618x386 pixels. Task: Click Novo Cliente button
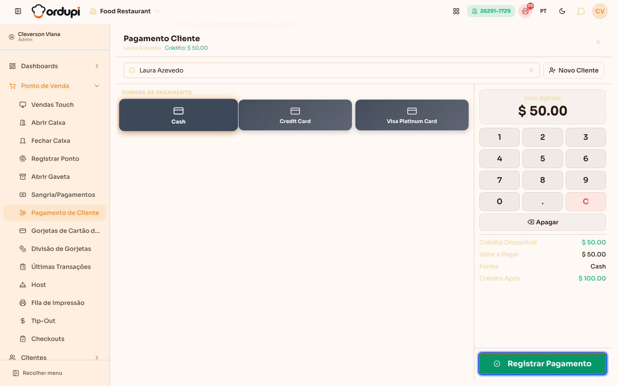pos(573,70)
